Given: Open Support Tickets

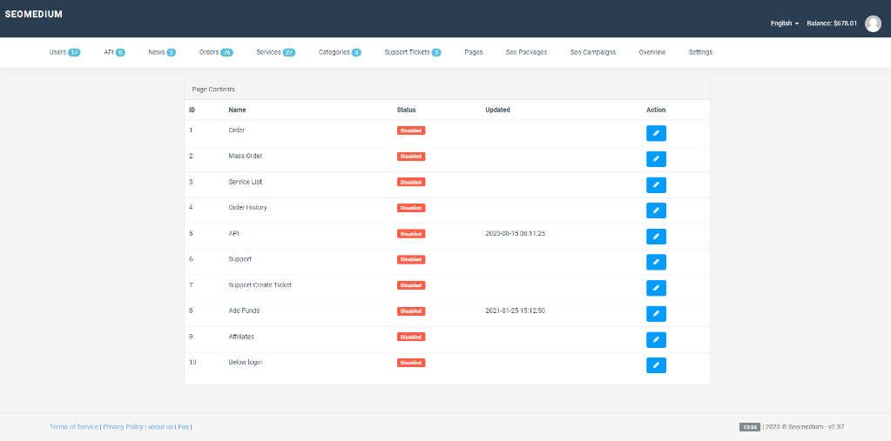Looking at the screenshot, I should [x=413, y=52].
